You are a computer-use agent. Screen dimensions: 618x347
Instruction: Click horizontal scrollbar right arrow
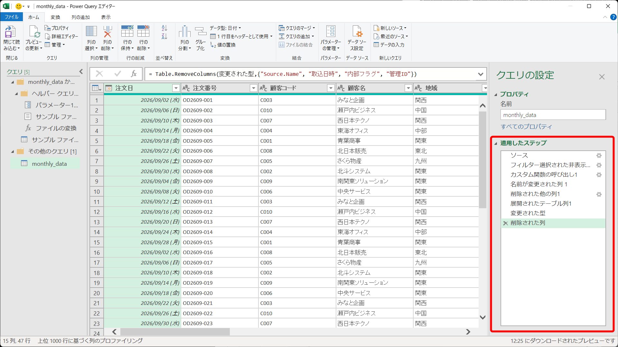coord(468,332)
